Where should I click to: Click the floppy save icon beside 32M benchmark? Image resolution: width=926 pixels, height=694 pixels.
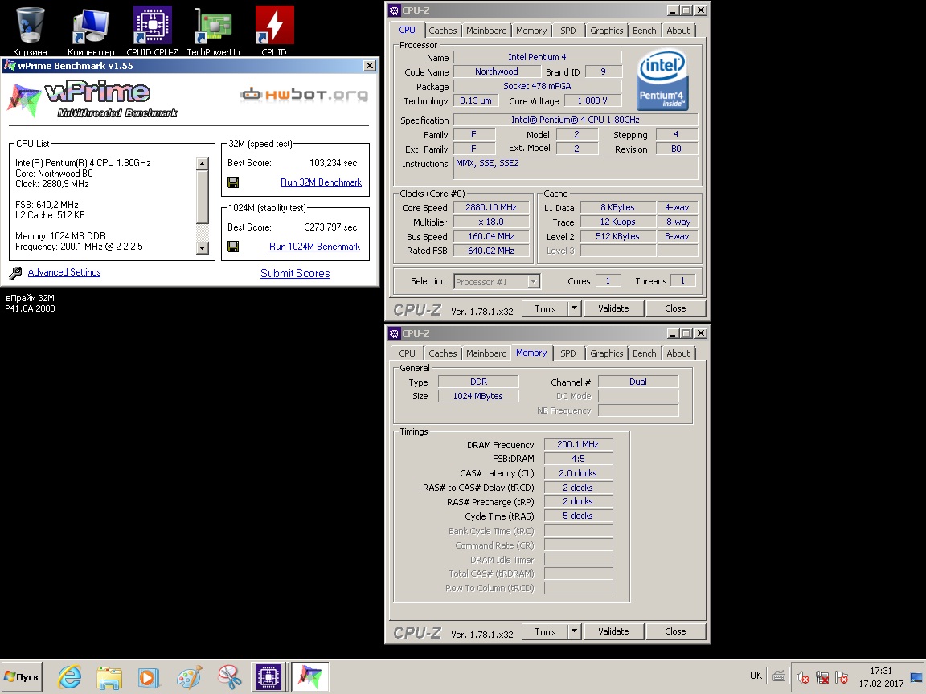click(x=233, y=182)
